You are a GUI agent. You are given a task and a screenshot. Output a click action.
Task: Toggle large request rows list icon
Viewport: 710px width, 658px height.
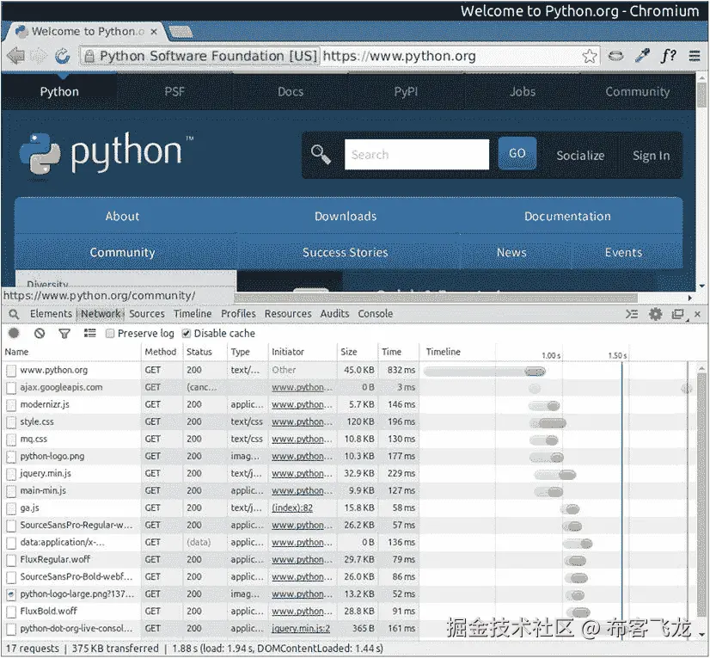tap(89, 334)
